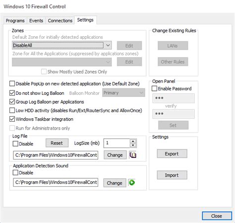Click the log file path field

click(x=56, y=155)
